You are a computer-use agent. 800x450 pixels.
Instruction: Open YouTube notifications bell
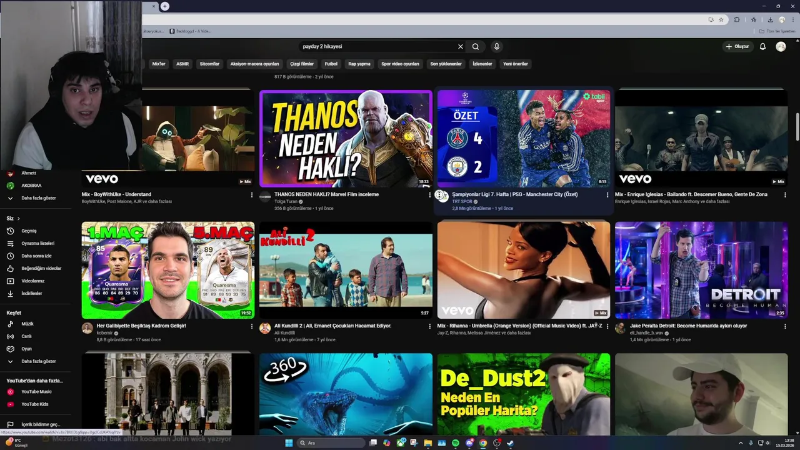click(x=762, y=46)
